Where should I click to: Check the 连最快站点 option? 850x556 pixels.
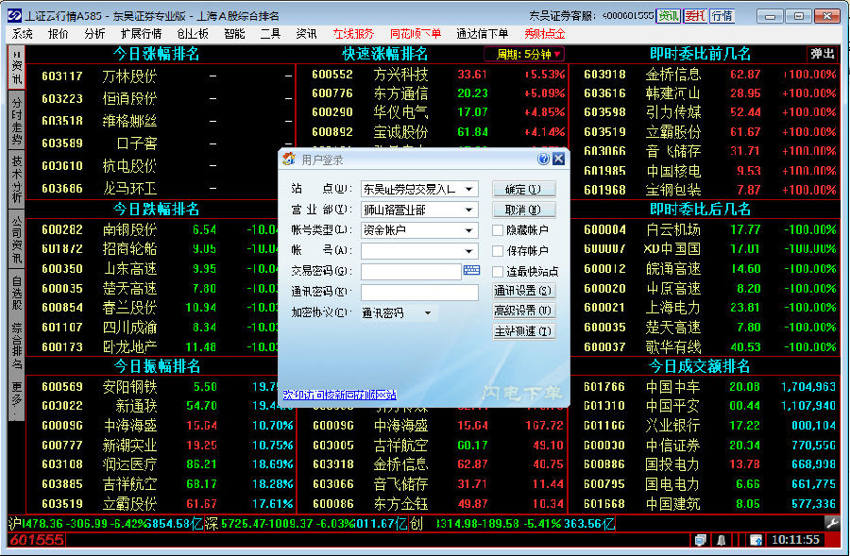coord(497,272)
